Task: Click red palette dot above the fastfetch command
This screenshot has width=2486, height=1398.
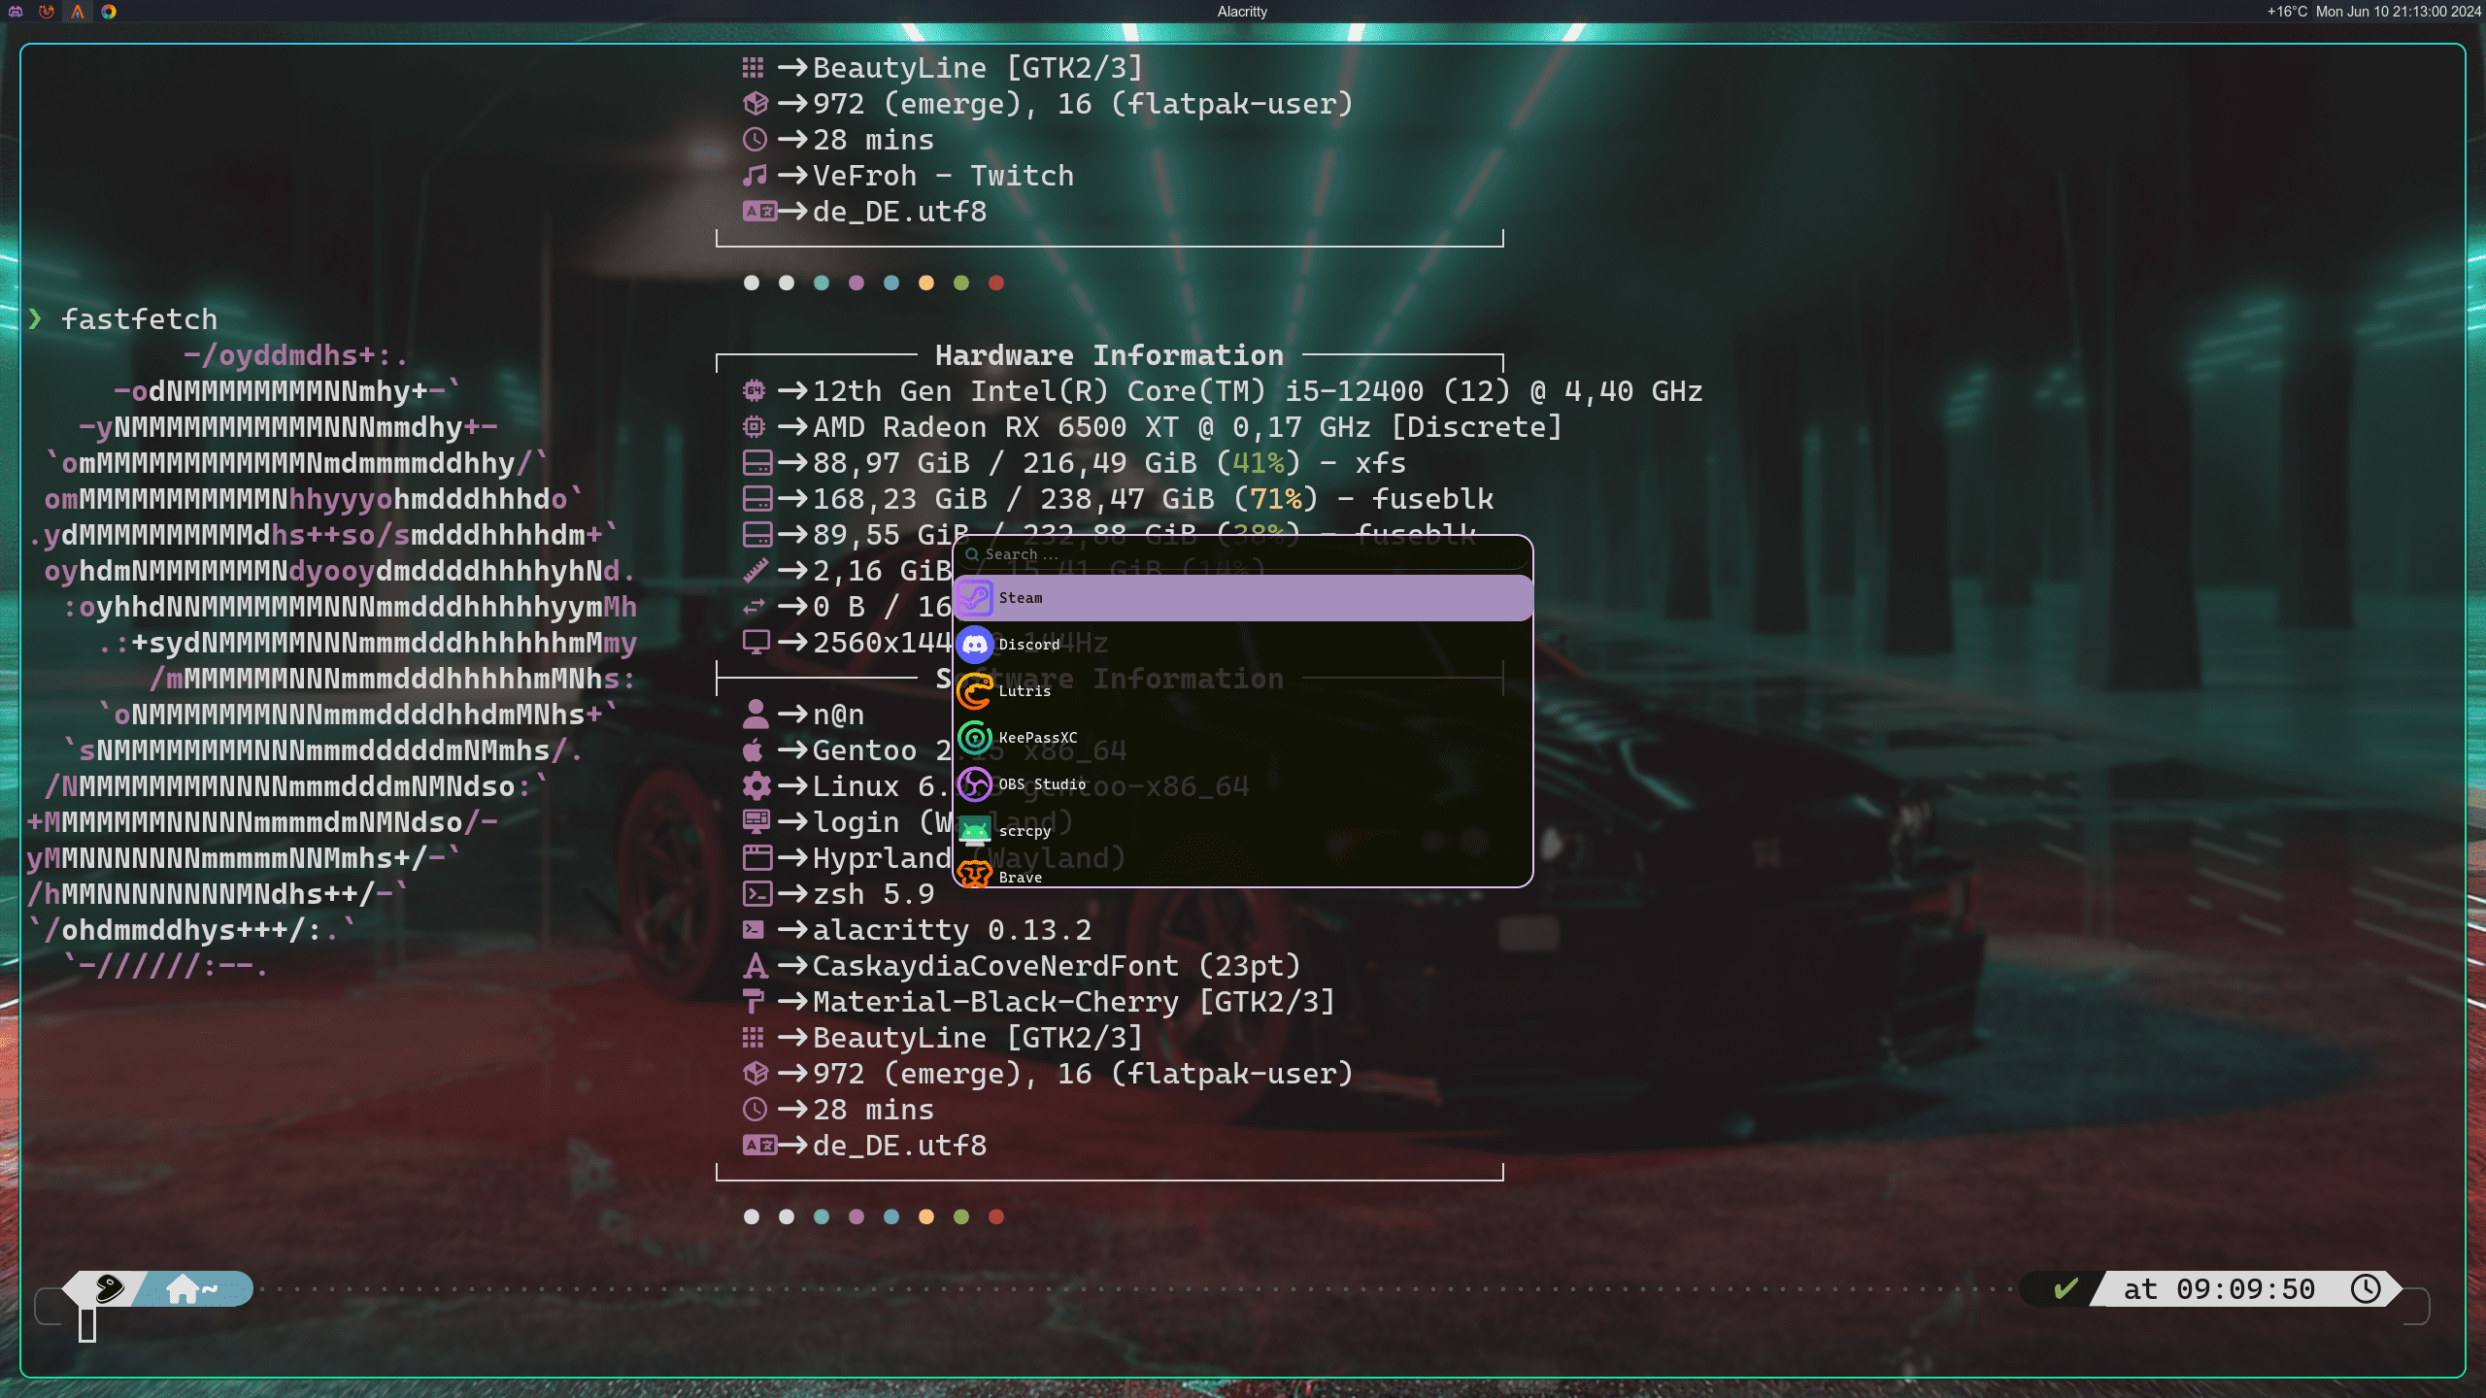Action: click(x=995, y=283)
